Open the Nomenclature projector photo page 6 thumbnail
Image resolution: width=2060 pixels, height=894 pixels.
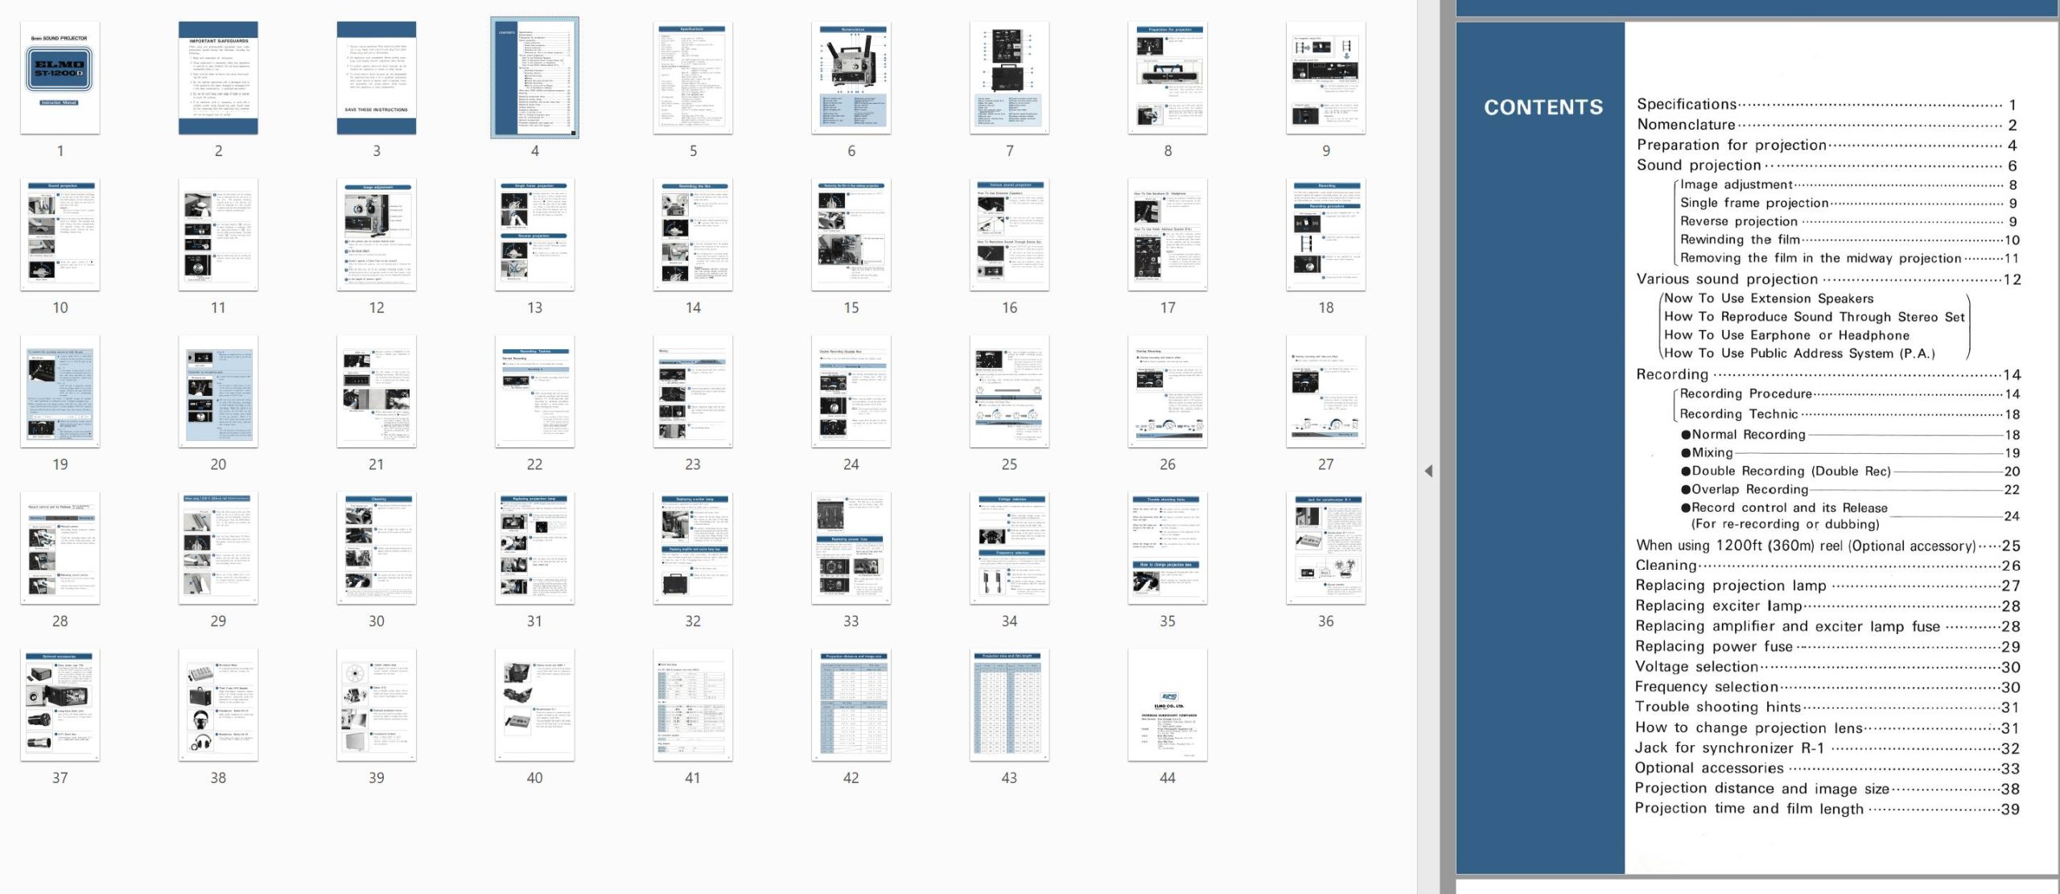(851, 78)
